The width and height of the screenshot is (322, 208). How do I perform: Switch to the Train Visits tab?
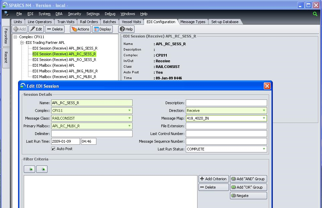coord(66,22)
